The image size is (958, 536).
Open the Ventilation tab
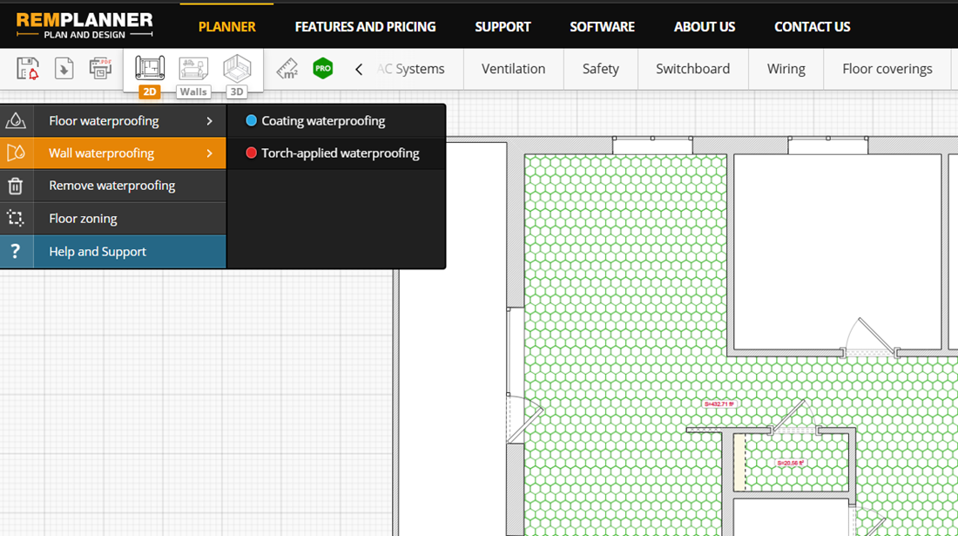tap(513, 69)
